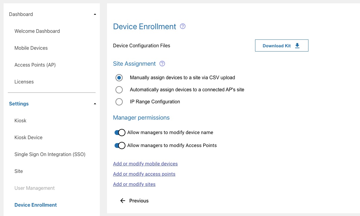Collapse the Dashboard section arrow

click(x=95, y=14)
